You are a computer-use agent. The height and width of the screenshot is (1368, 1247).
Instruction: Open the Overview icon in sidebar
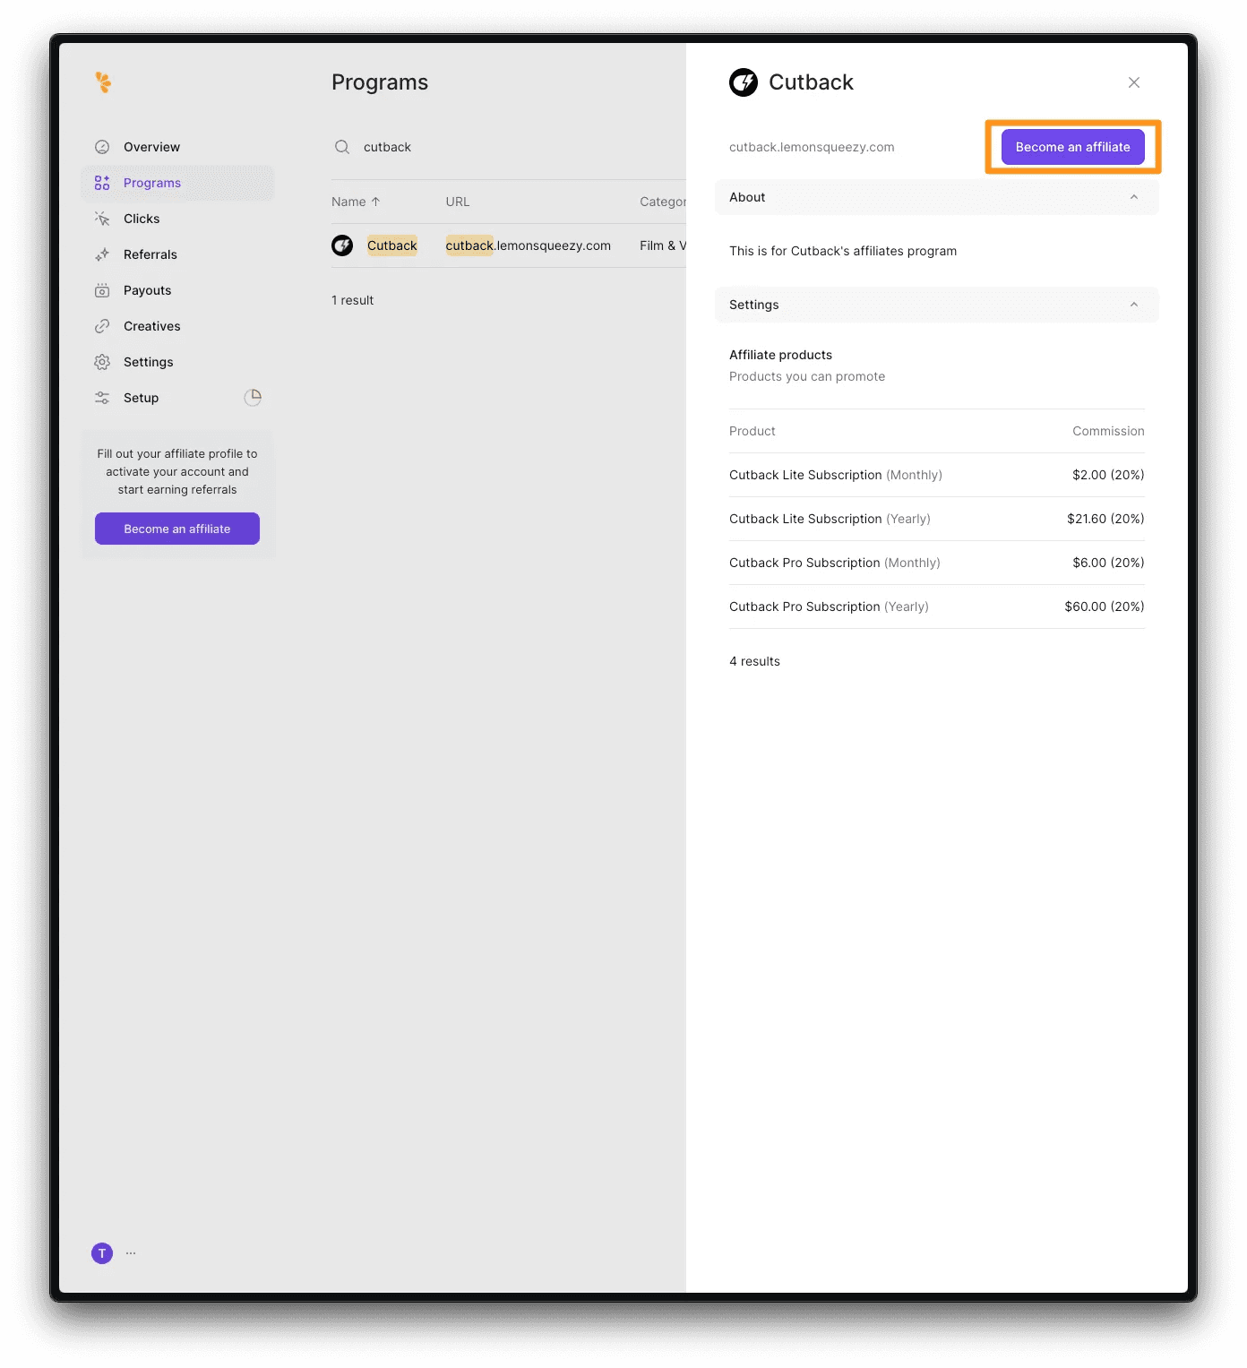click(102, 147)
